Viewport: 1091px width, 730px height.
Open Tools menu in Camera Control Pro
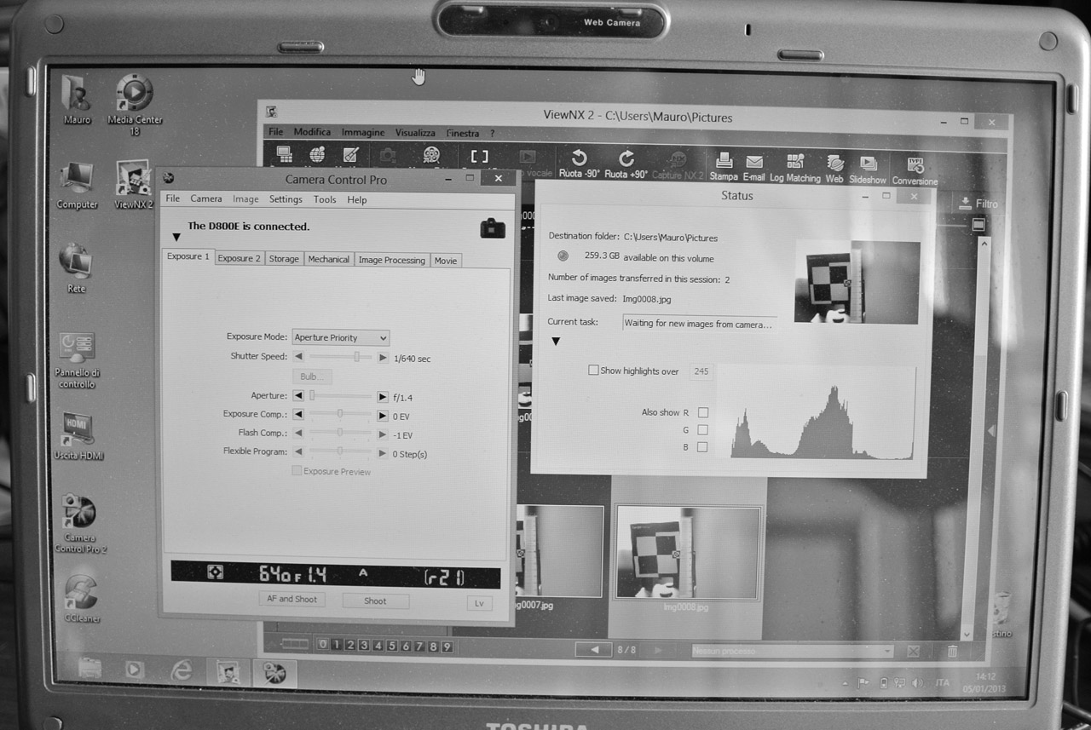[x=325, y=199]
